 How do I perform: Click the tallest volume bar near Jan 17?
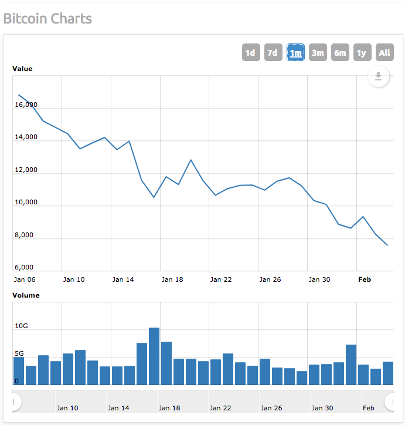[154, 356]
